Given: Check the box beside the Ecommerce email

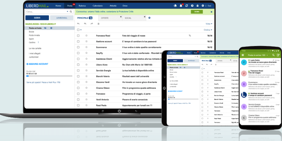Looking at the screenshot, I should tap(78, 46).
